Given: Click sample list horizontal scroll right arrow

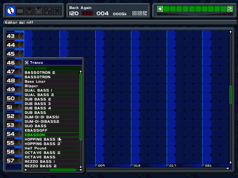Looking at the screenshot, I should 81,170.
